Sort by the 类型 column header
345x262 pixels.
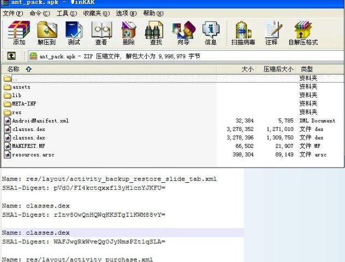click(320, 69)
